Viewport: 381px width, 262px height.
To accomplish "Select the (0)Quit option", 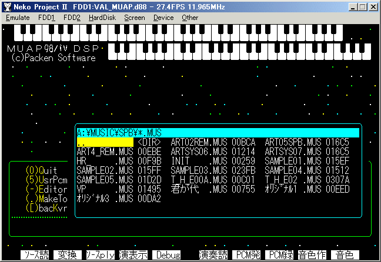I will (x=41, y=170).
